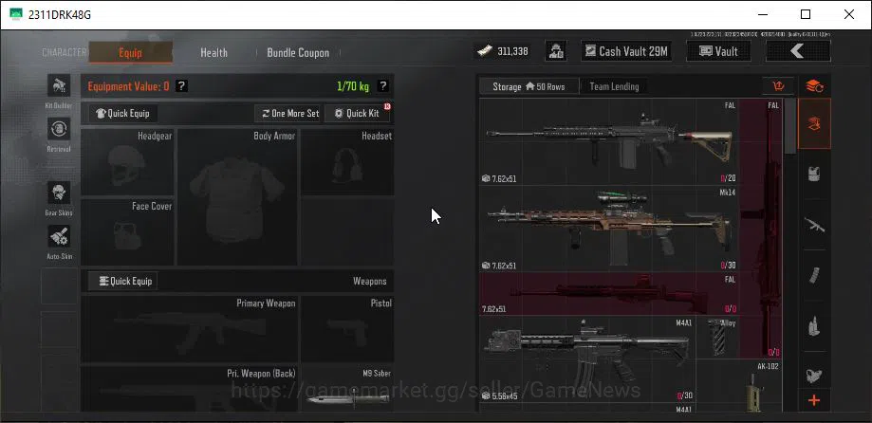872x423 pixels.
Task: Click the One More Set button
Action: (289, 114)
